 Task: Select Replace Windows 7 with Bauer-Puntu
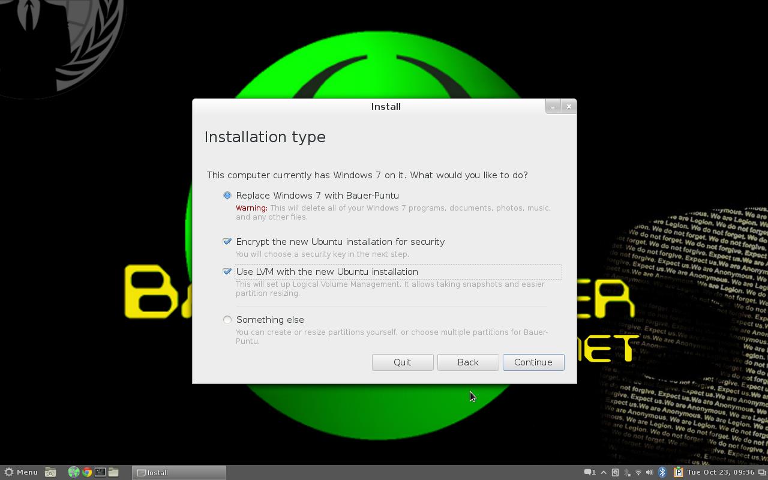(227, 195)
